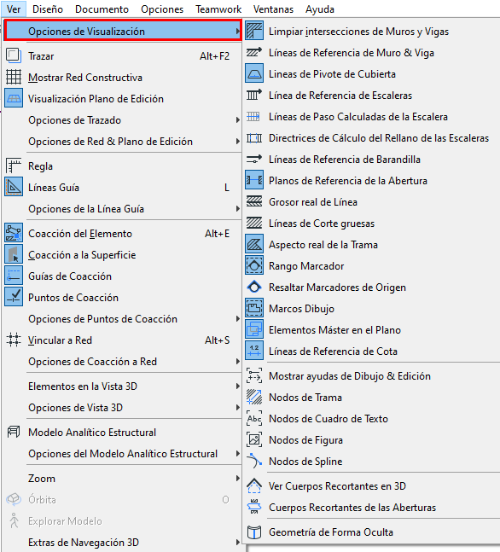Click the Limpiar intersecciones de Muros icon
500x552 pixels.
(254, 31)
